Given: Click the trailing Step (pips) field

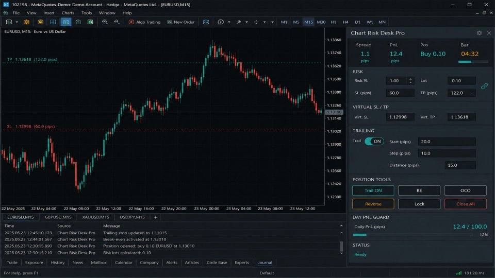Looking at the screenshot, I should (x=447, y=153).
